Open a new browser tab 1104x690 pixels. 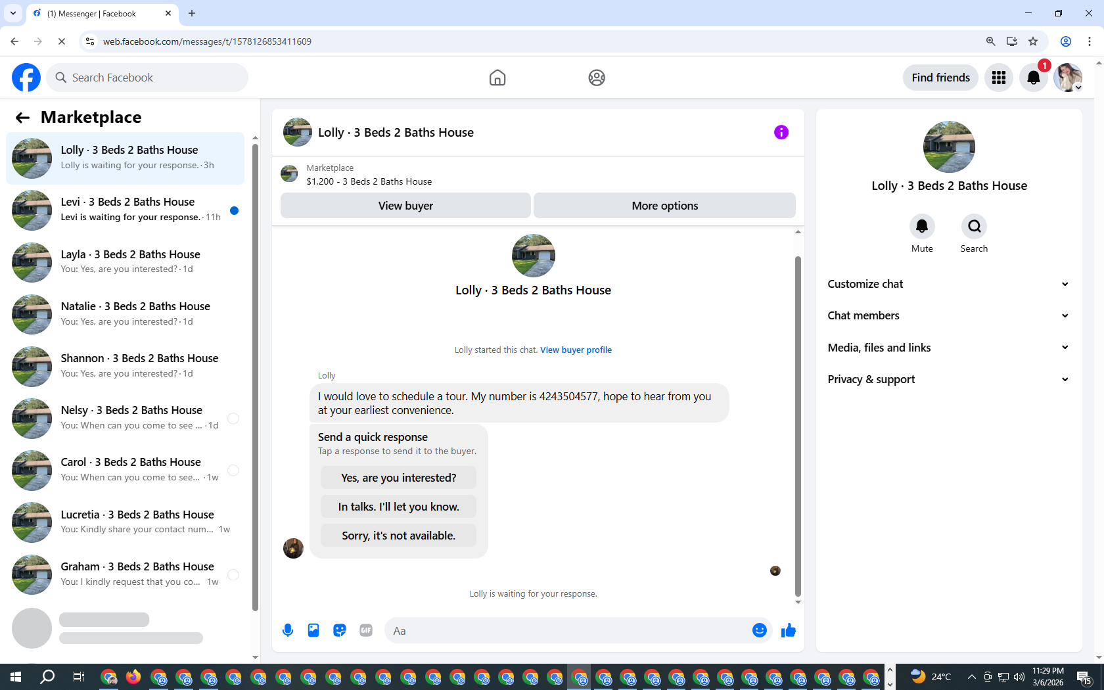(x=192, y=13)
